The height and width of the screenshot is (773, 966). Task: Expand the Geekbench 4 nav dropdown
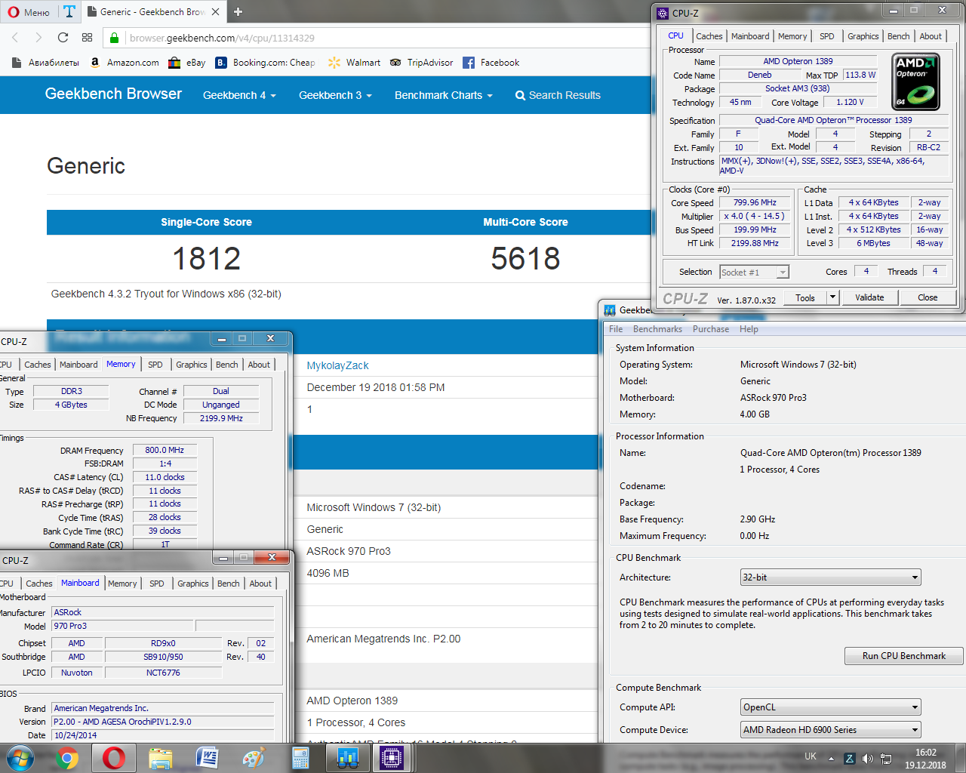[x=239, y=95]
